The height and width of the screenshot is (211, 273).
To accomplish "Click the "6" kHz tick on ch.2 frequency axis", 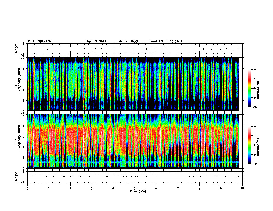I will pos(24,136).
